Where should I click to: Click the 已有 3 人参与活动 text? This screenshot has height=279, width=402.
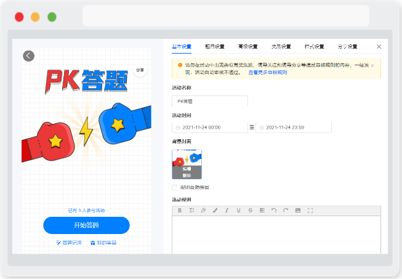click(x=86, y=211)
